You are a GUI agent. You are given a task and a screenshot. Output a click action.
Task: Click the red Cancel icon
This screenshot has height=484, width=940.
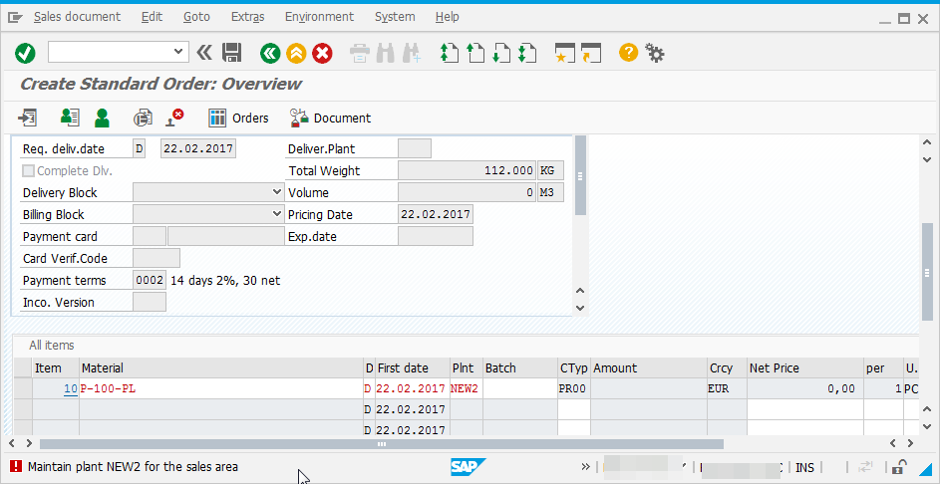(x=323, y=54)
